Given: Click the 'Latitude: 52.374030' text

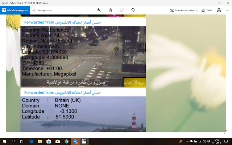Looking at the screenshot, I should click(x=44, y=52).
